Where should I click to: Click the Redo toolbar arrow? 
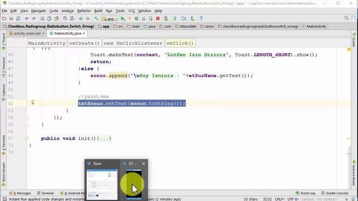(34, 18)
